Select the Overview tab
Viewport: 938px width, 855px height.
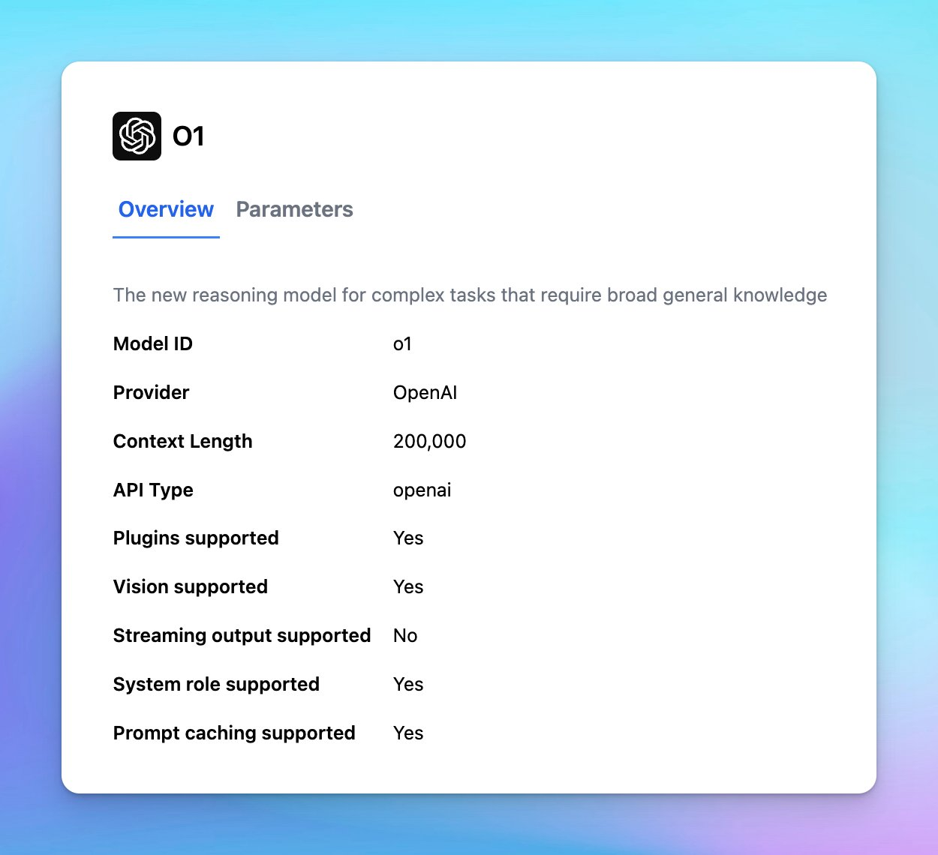[x=166, y=209]
